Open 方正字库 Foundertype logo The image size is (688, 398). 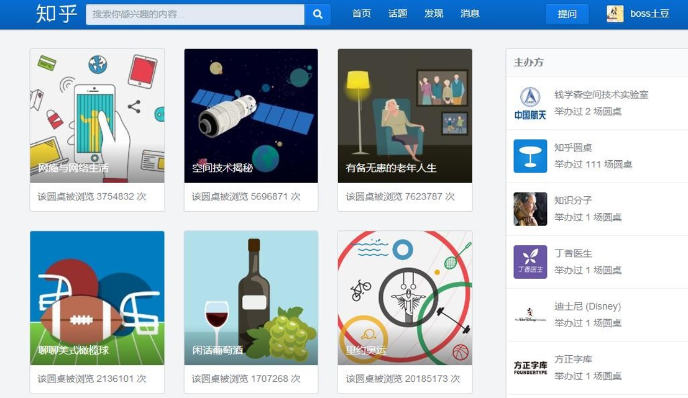pos(530,368)
